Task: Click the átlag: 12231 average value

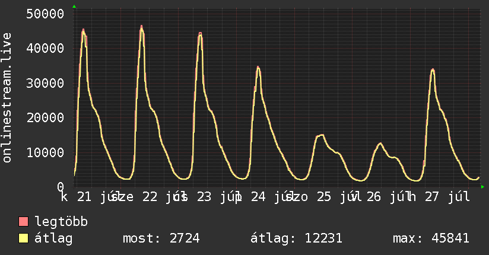Action: [296, 238]
